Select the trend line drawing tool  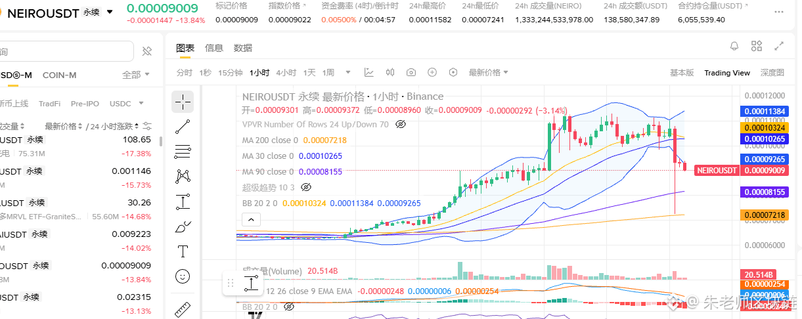point(183,127)
